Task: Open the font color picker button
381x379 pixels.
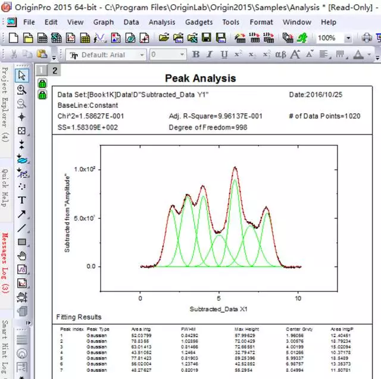Action: (x=360, y=55)
